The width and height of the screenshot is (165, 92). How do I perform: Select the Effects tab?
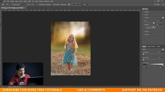coord(144,47)
